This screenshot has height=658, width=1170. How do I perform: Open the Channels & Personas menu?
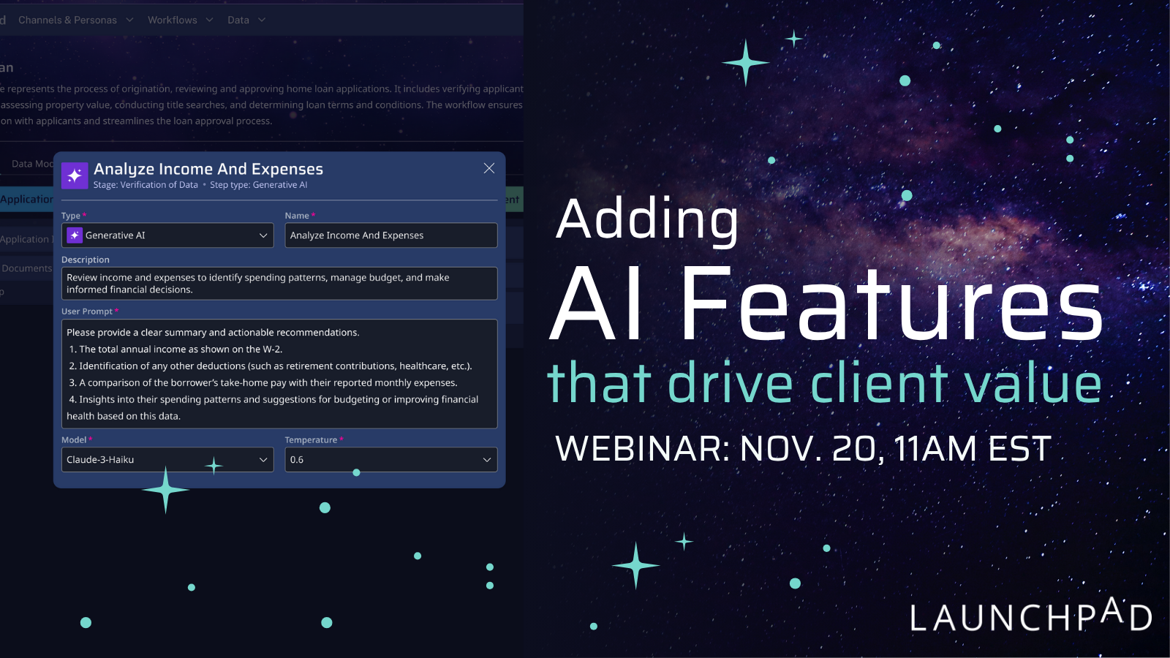[67, 20]
